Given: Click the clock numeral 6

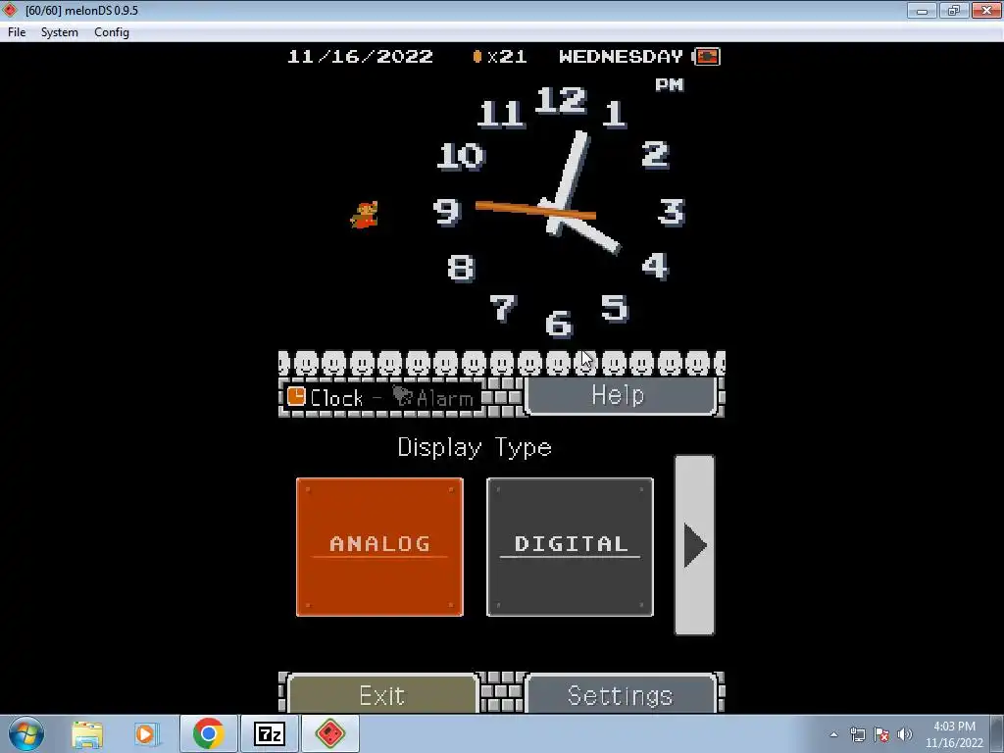Looking at the screenshot, I should coord(558,324).
